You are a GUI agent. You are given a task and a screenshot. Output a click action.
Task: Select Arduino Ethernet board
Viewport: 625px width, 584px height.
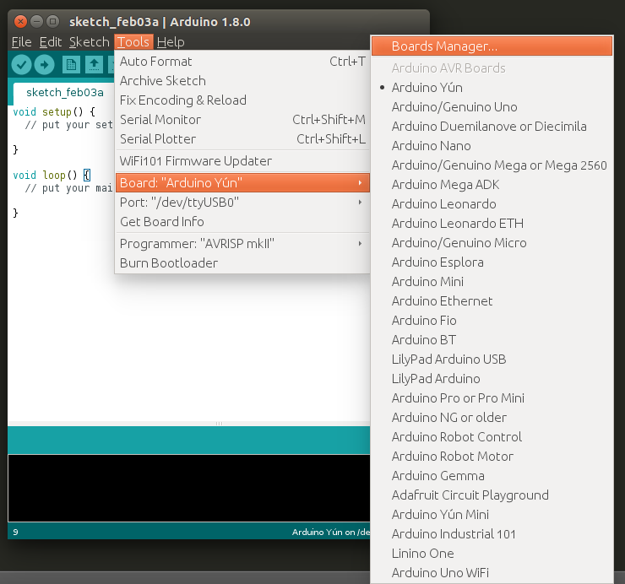(x=492, y=301)
